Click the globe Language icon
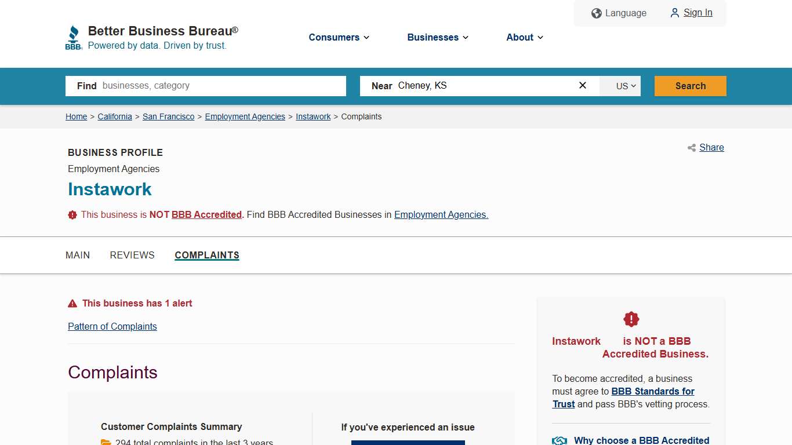 (596, 13)
